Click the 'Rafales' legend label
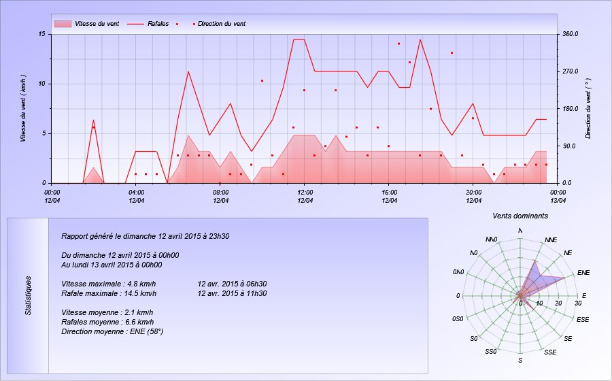 point(158,24)
